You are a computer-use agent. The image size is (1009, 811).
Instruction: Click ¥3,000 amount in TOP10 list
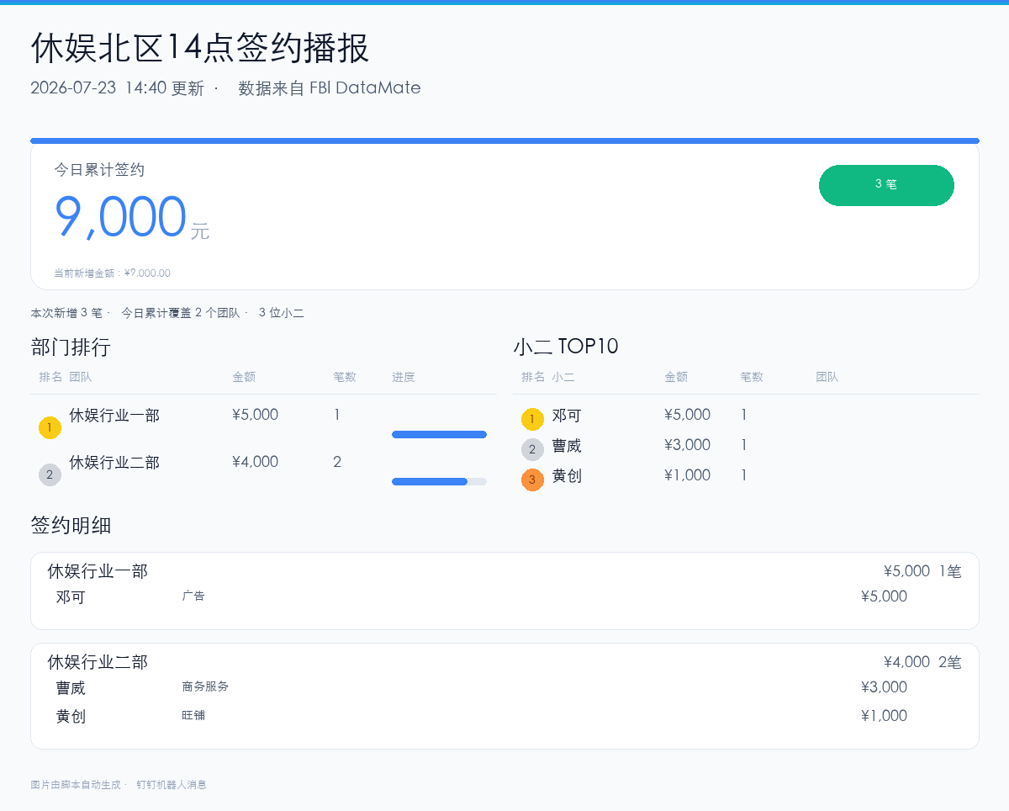click(687, 445)
